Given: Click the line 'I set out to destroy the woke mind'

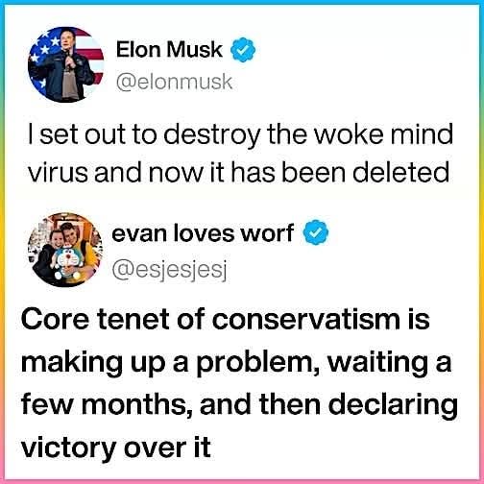Looking at the screenshot, I should pyautogui.click(x=240, y=134).
